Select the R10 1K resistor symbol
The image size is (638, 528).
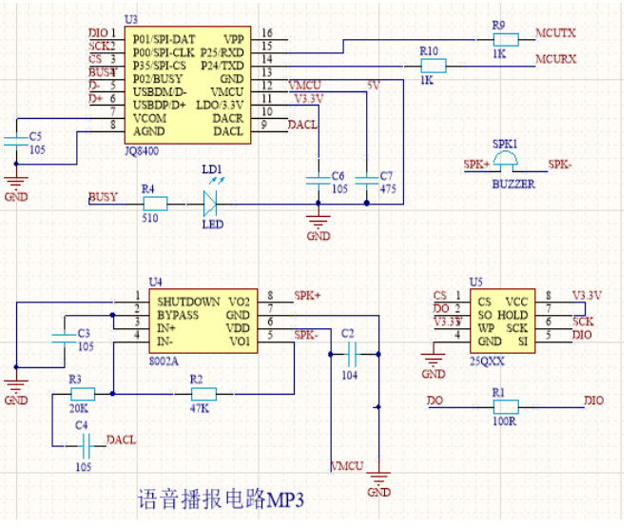(x=434, y=66)
